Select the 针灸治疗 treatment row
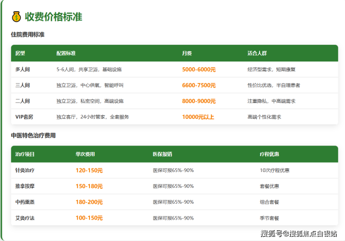345x241 pixels. pos(25,170)
